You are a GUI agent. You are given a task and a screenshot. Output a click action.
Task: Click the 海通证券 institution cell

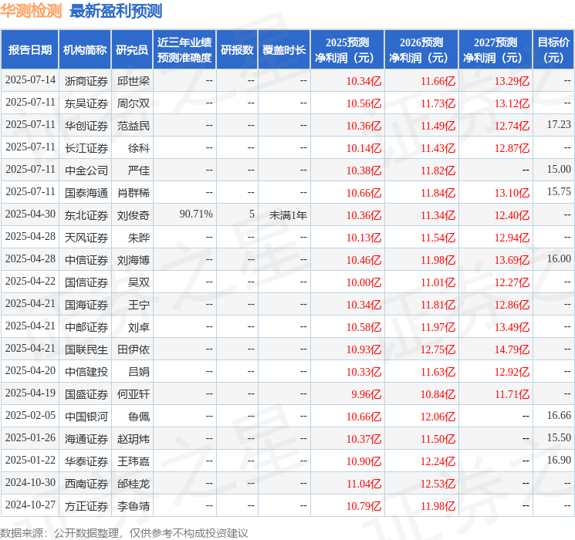coord(86,439)
